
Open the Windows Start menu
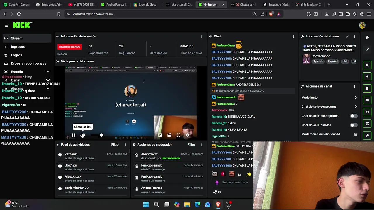pos(146,204)
